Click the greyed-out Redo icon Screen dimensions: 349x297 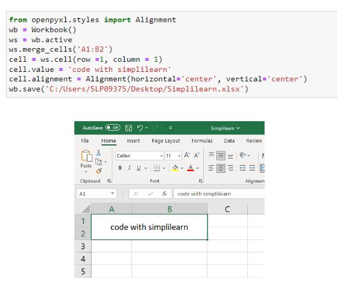(156, 128)
